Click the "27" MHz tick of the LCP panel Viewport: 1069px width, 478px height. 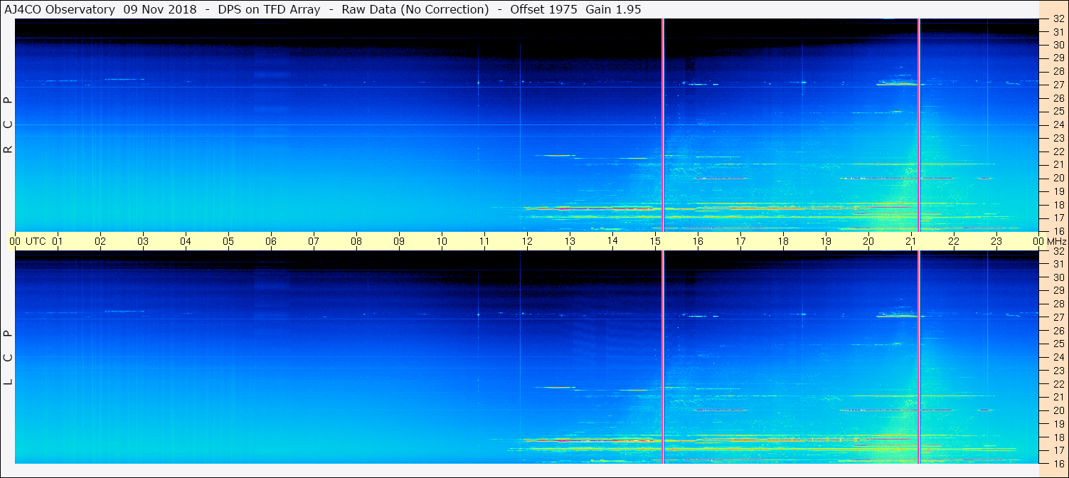point(1059,317)
